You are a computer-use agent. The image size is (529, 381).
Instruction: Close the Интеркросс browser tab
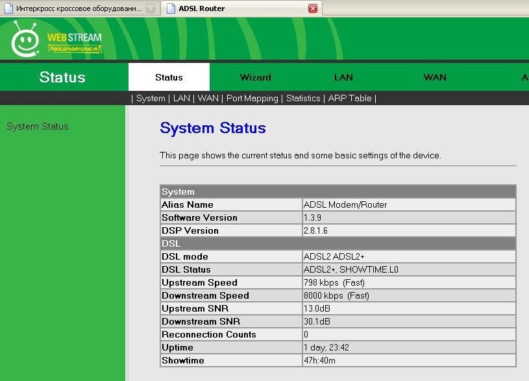tap(151, 9)
